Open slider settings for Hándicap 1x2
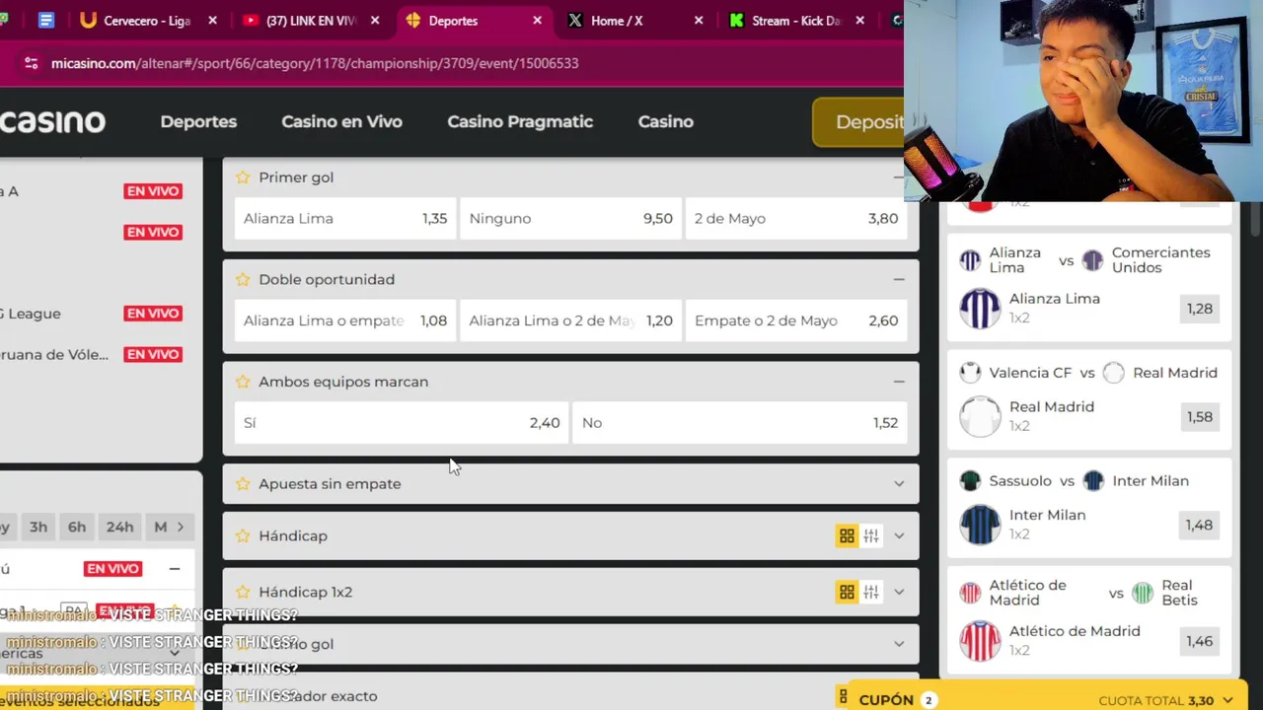This screenshot has height=710, width=1263. [x=871, y=593]
